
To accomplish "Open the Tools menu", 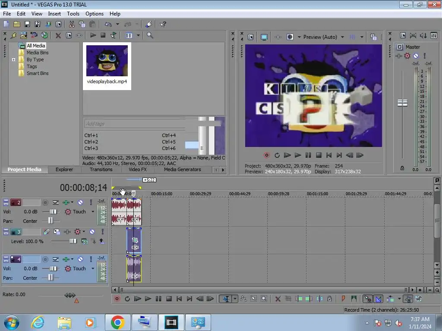I will click(x=73, y=13).
